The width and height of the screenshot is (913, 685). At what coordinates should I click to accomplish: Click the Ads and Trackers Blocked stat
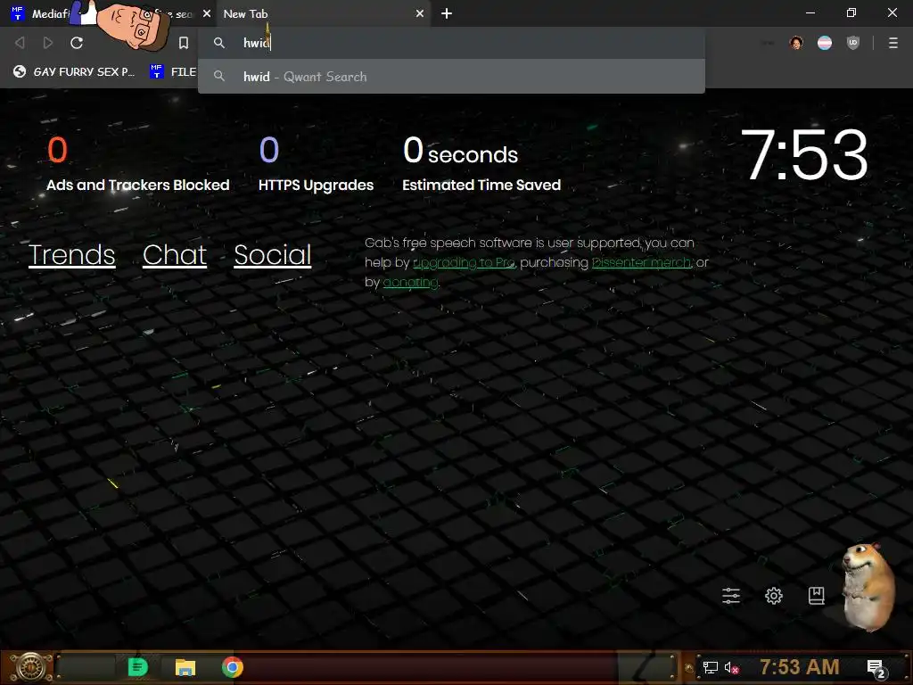(x=138, y=163)
